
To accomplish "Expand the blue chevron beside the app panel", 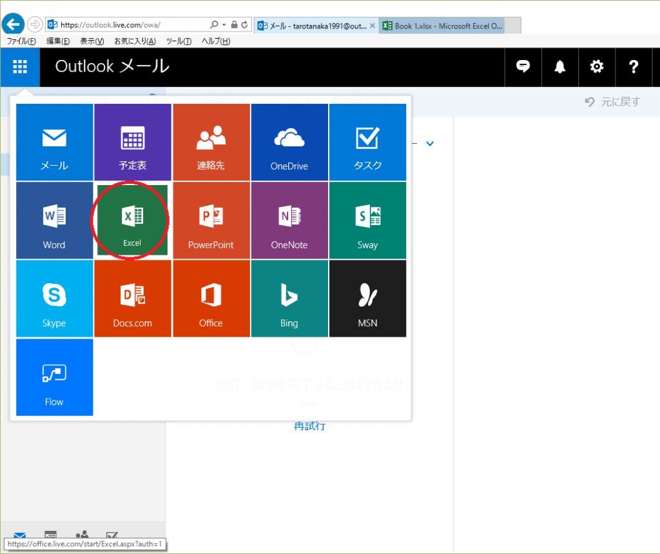I will coord(430,144).
